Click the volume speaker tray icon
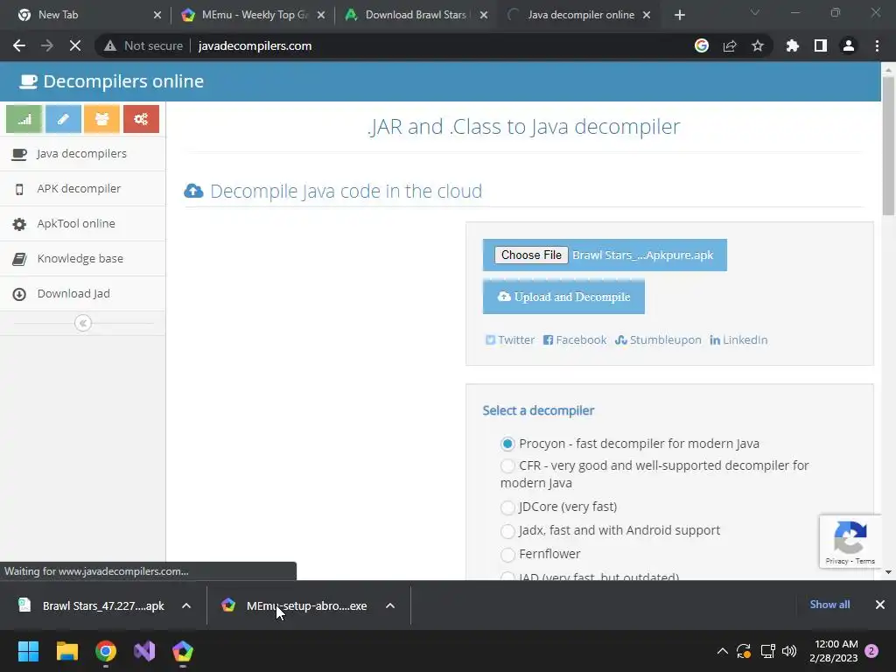The height and width of the screenshot is (672, 896). click(x=789, y=651)
